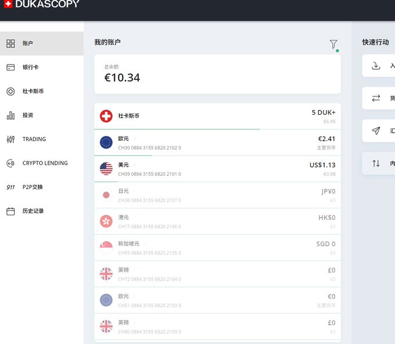Click the EU flag of account CH51
This screenshot has height=344, width=395.
click(x=106, y=300)
